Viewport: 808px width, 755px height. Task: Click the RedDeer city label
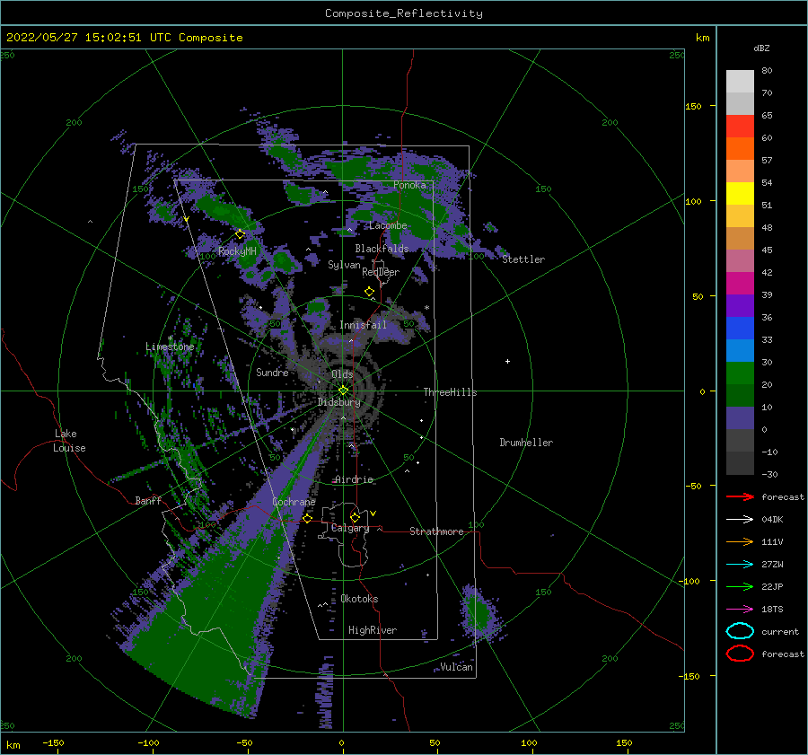[381, 272]
